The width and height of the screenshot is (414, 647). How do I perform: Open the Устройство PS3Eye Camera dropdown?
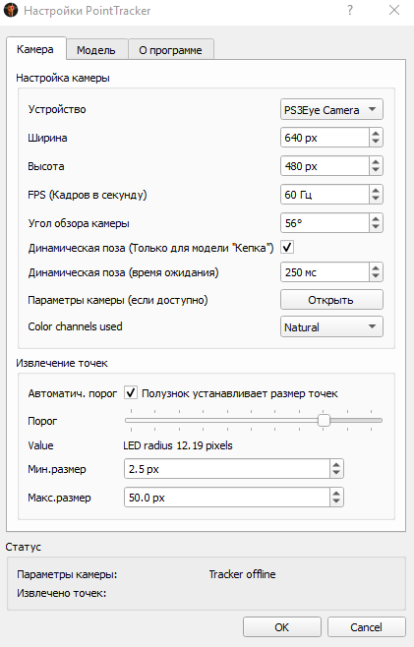[331, 110]
